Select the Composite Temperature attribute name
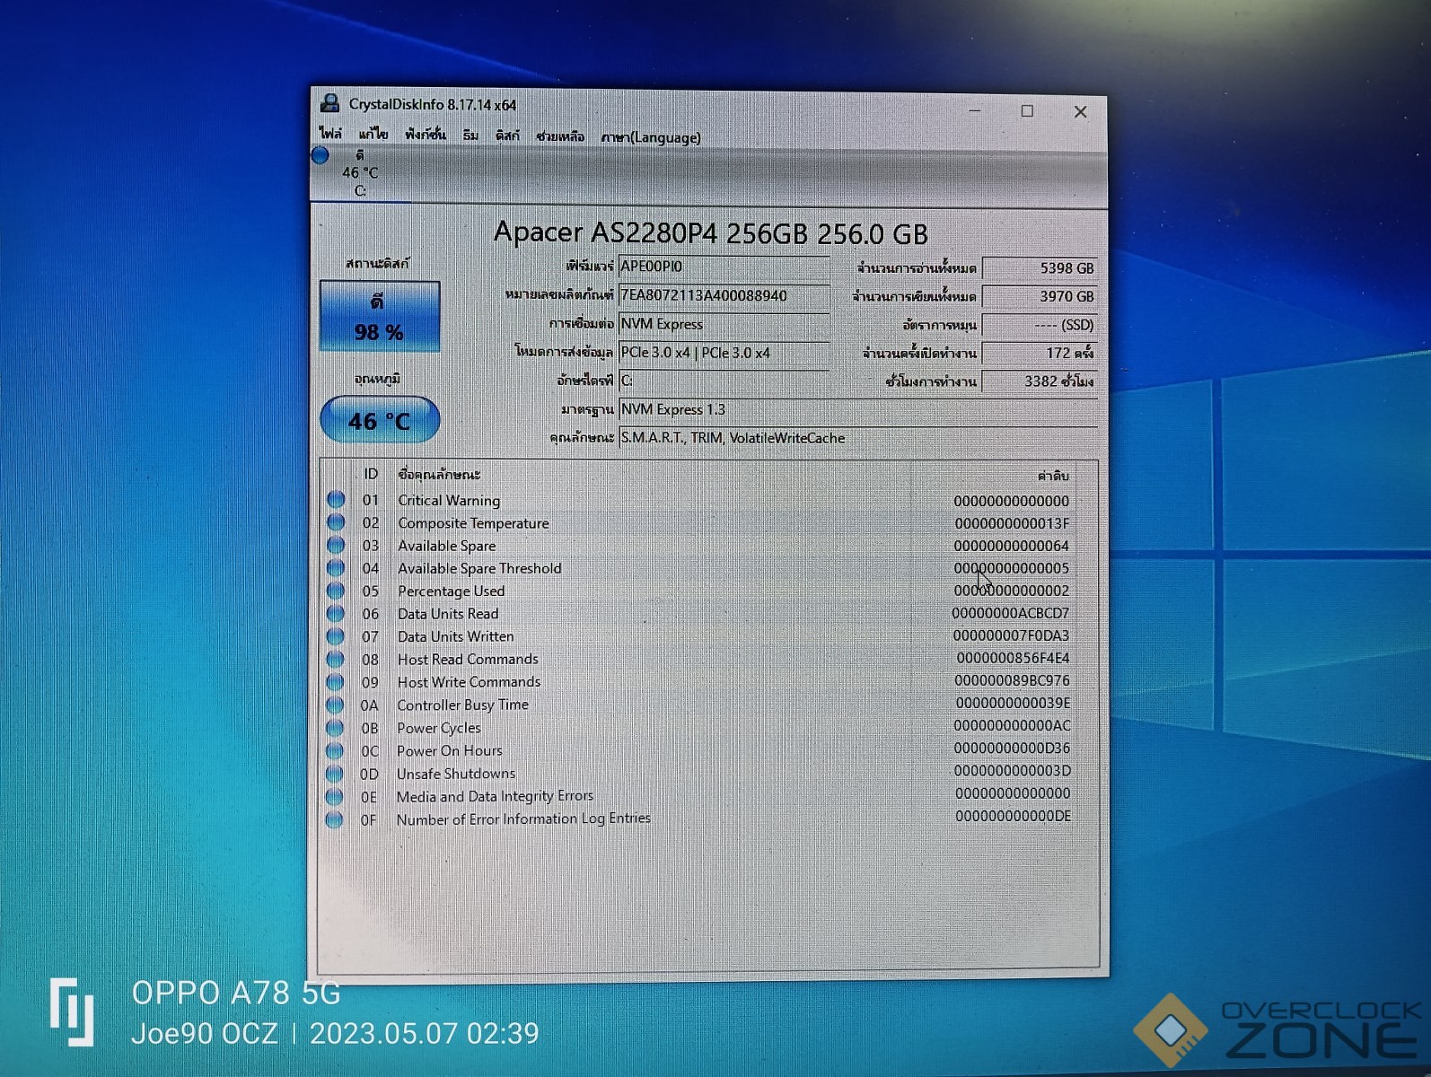Screen dimensions: 1431x1077 pos(473,523)
